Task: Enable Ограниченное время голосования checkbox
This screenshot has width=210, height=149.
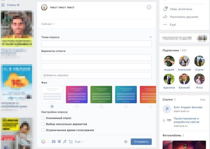Action: (x=43, y=130)
